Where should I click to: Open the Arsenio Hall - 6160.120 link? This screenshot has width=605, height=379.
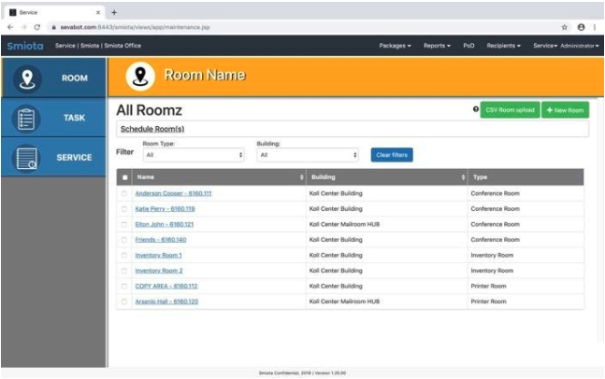(x=166, y=302)
